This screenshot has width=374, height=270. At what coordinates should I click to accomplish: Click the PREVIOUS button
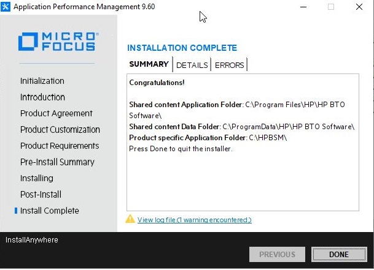click(277, 254)
